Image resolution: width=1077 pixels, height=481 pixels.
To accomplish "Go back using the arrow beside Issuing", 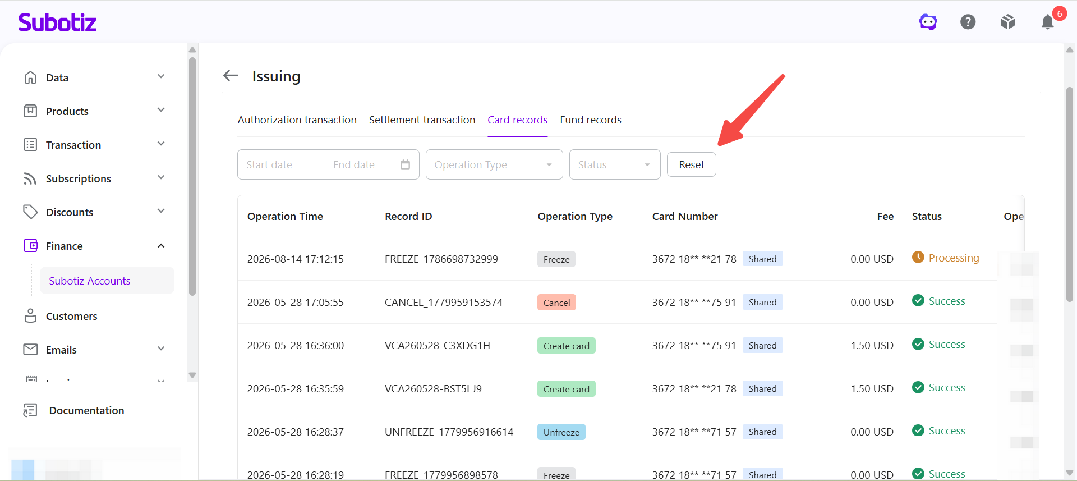I will coord(231,75).
